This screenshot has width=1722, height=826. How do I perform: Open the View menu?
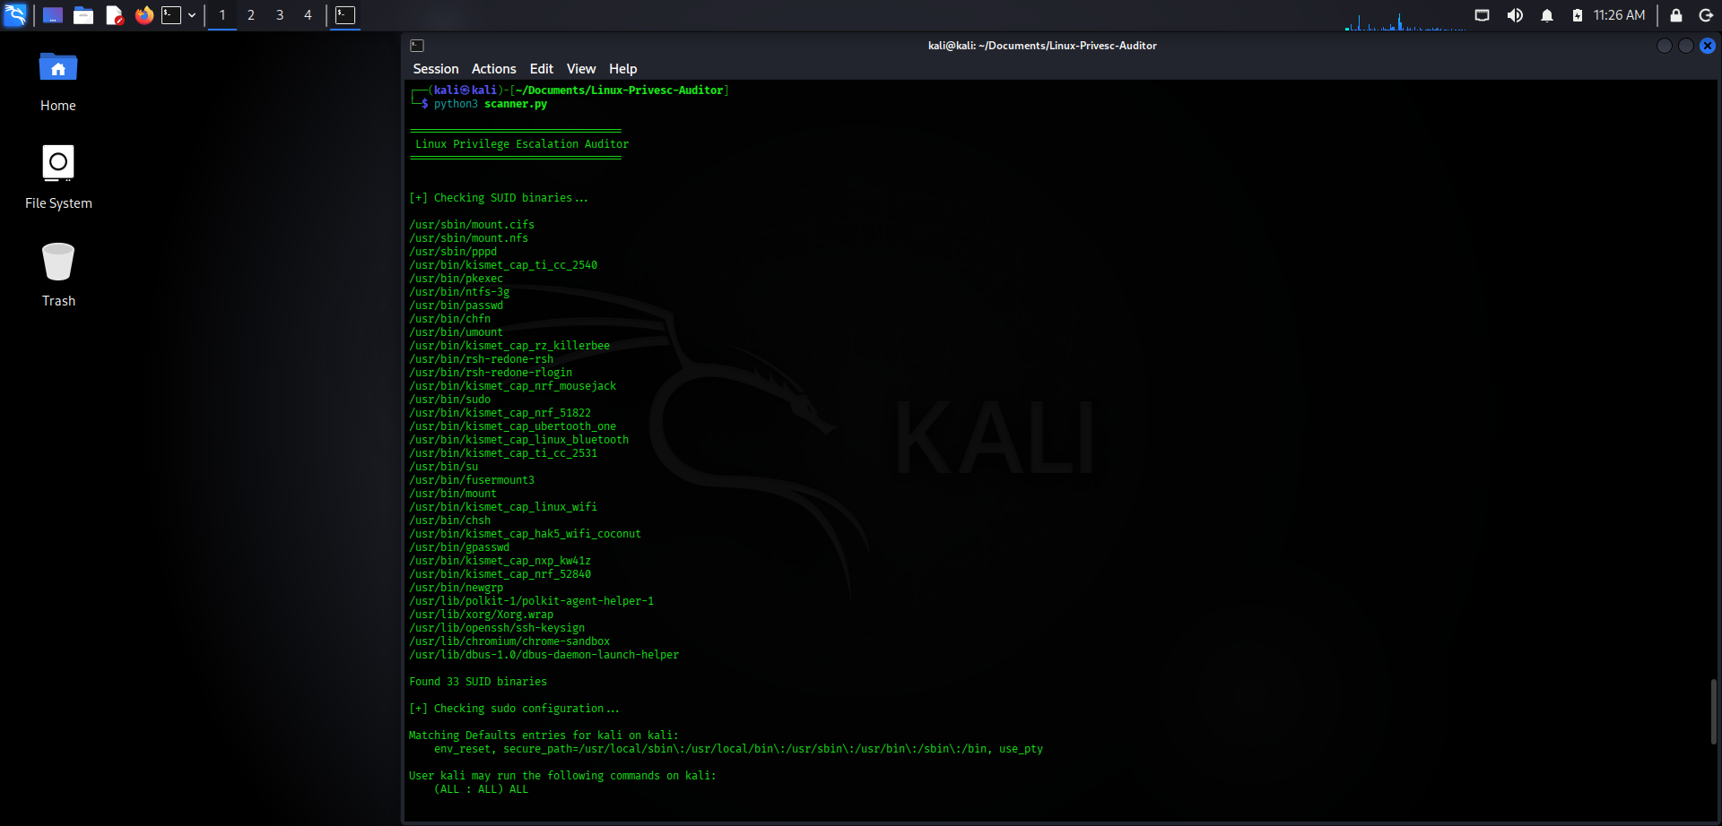pos(581,69)
